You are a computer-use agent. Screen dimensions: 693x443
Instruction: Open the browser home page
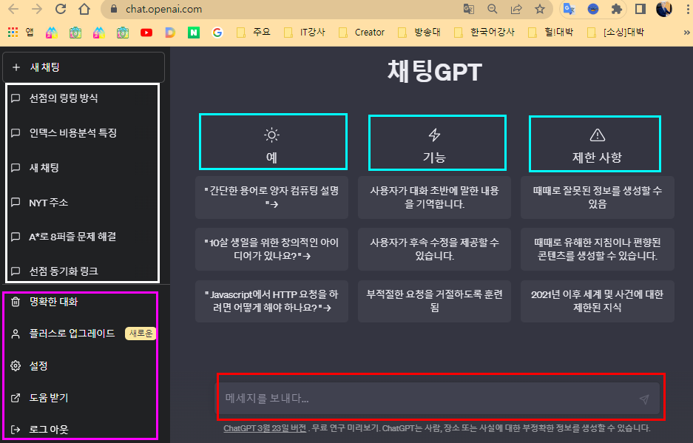(x=84, y=10)
